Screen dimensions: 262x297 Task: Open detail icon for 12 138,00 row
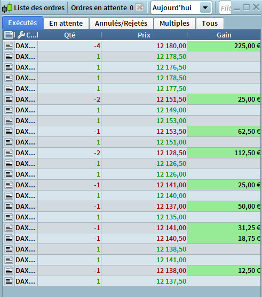tap(9, 270)
